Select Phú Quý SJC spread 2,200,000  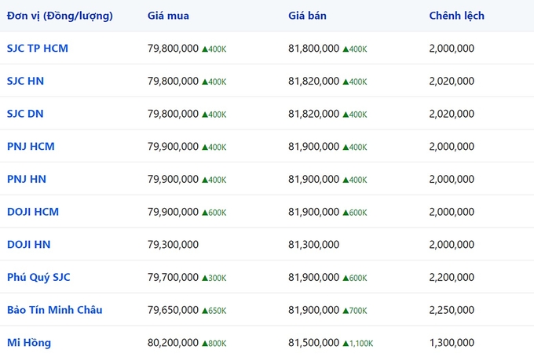pyautogui.click(x=452, y=277)
